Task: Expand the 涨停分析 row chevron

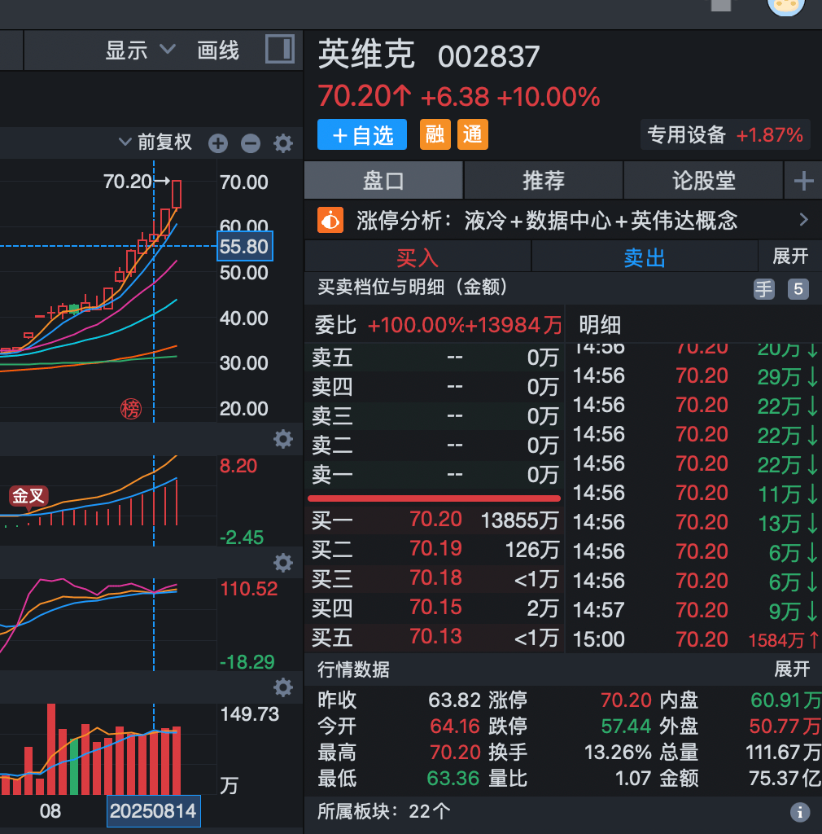Action: click(x=803, y=220)
